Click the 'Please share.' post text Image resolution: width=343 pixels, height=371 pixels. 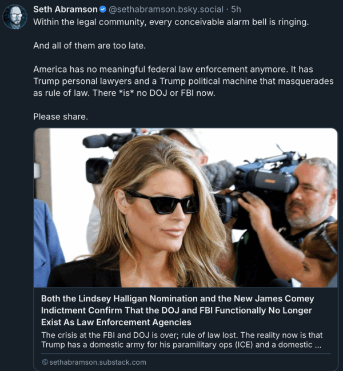(x=61, y=116)
